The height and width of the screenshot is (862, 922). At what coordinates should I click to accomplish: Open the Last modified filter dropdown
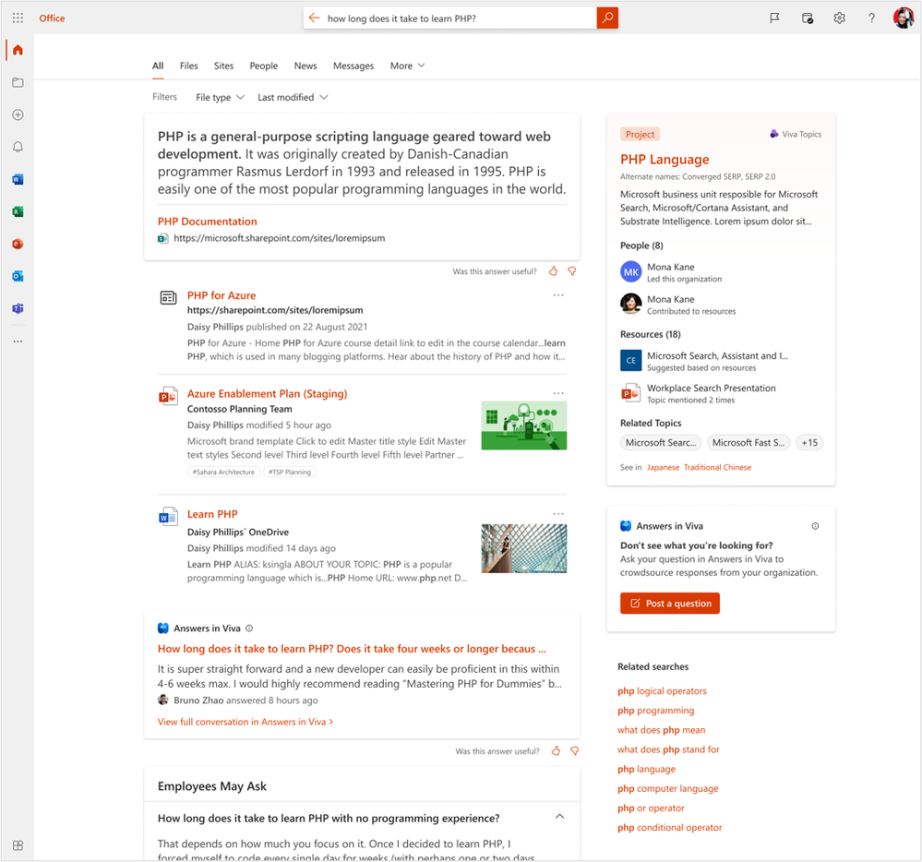point(293,97)
